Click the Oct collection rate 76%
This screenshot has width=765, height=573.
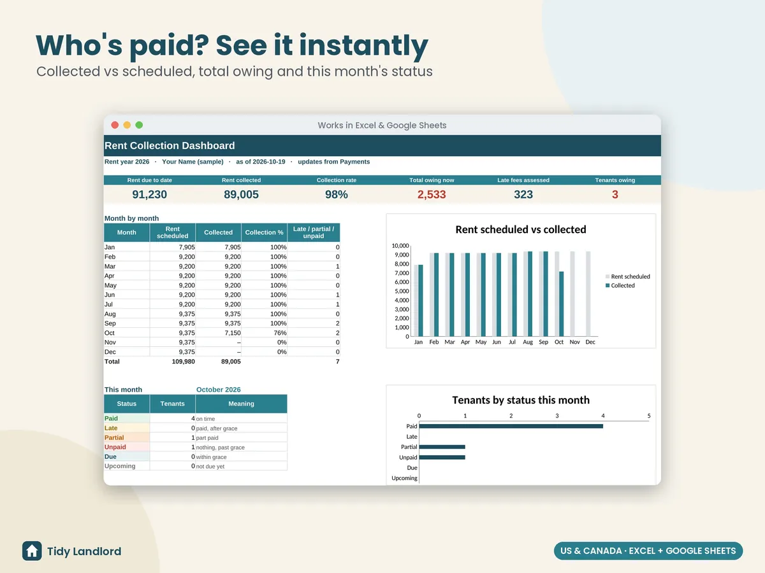[x=280, y=333]
